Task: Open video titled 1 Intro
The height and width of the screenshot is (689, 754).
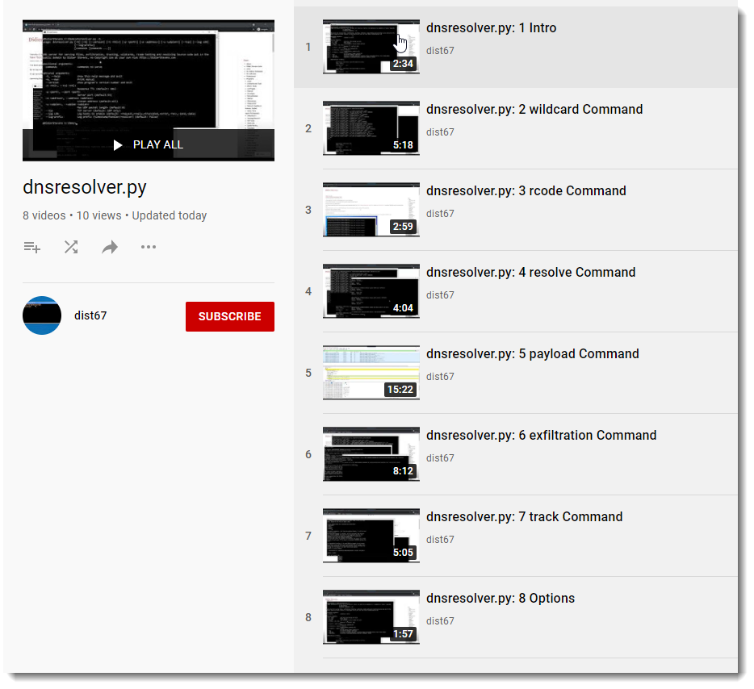Action: (491, 28)
